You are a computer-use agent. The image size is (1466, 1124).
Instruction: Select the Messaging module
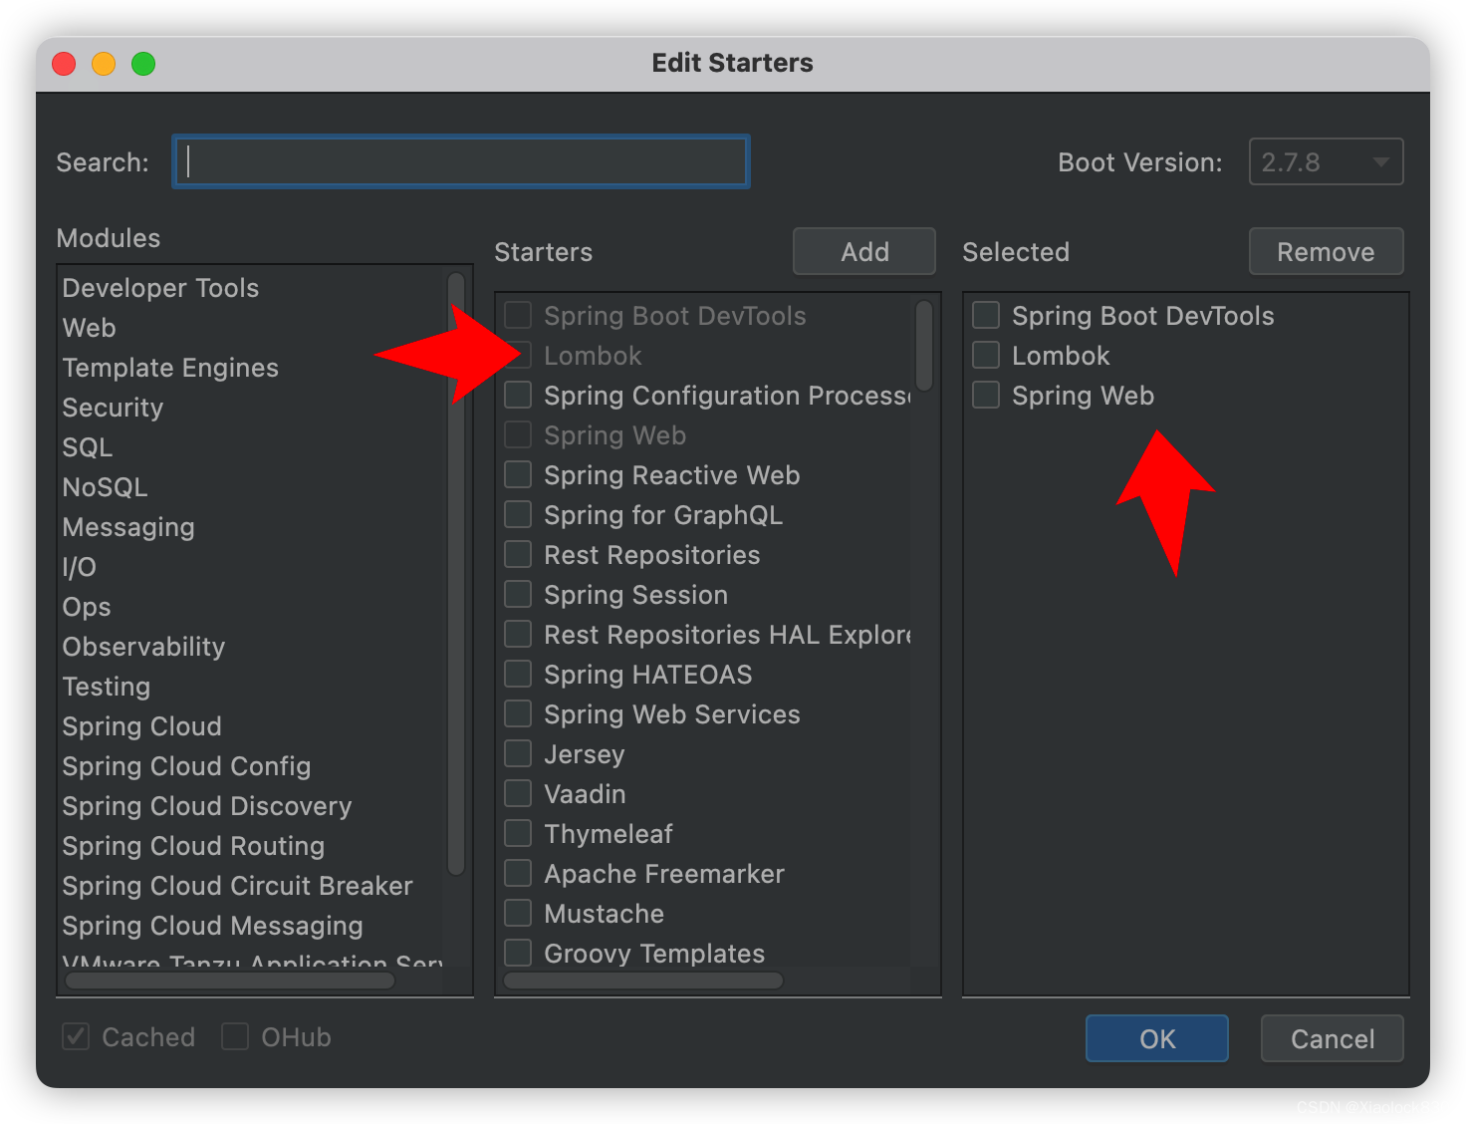[x=128, y=527]
